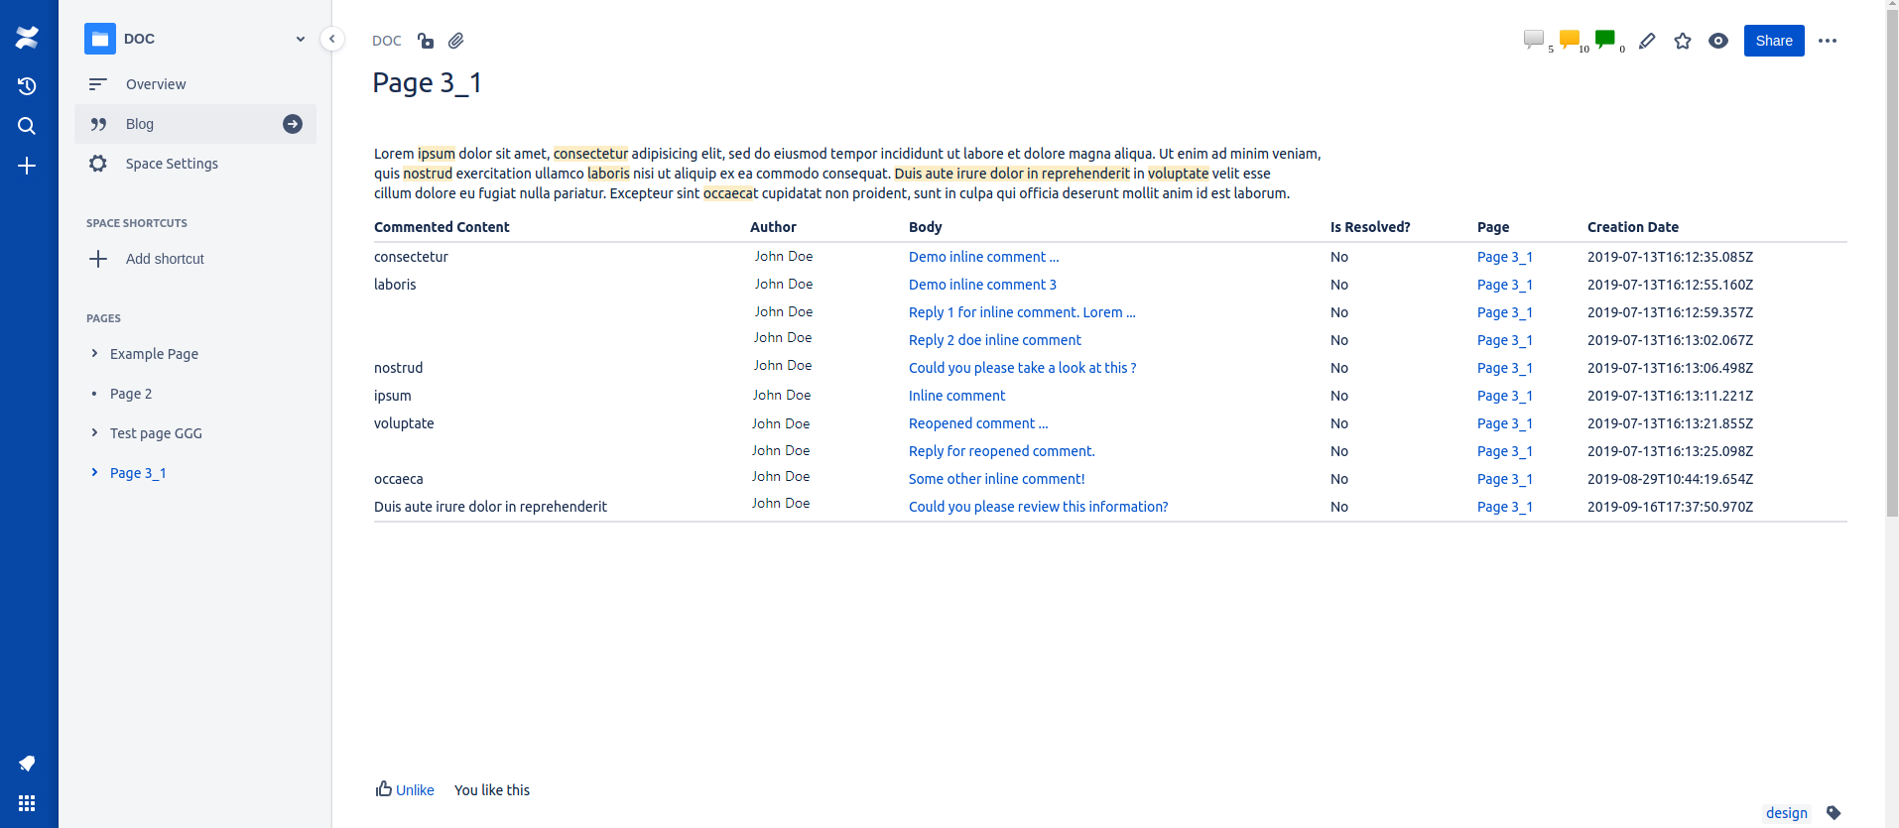The width and height of the screenshot is (1899, 828).
Task: Click Blog quote icon
Action: 98,124
